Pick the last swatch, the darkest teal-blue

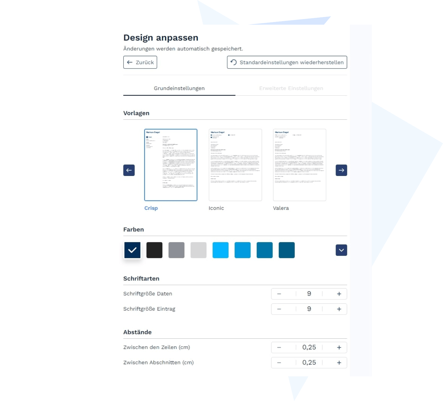click(287, 250)
